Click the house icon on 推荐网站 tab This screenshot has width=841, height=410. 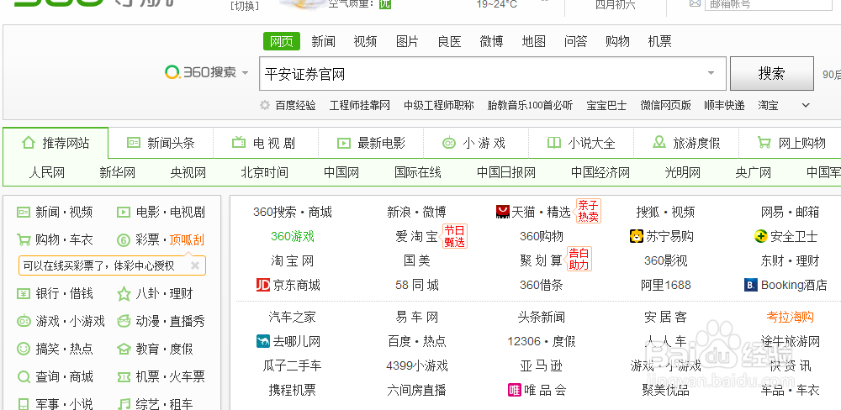[x=29, y=143]
